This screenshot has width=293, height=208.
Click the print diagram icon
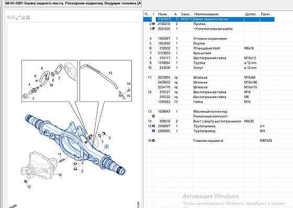tap(28, 18)
